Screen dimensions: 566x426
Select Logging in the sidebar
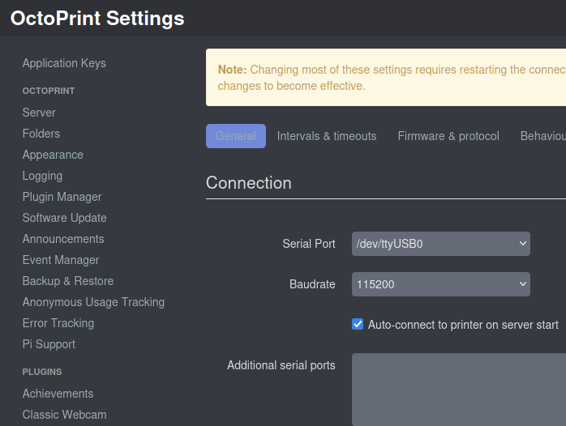click(42, 176)
